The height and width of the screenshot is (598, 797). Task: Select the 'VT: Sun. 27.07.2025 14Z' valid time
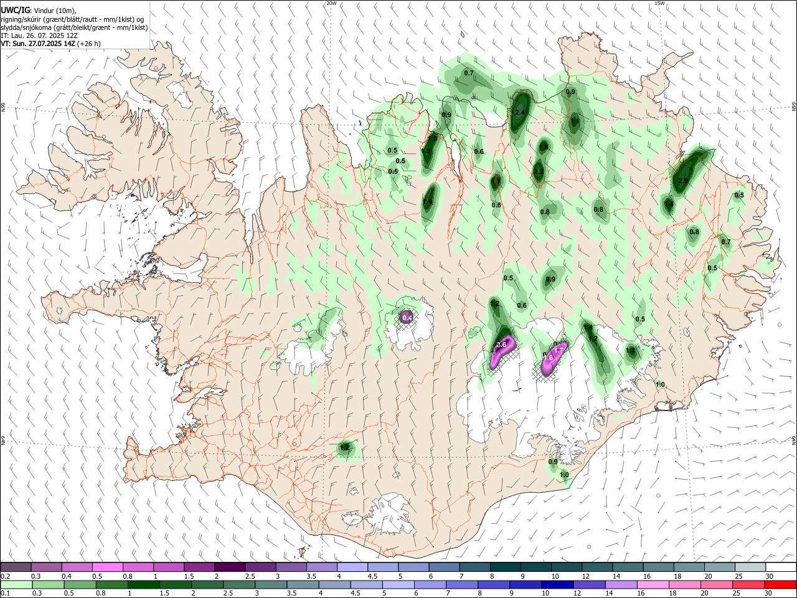click(38, 44)
